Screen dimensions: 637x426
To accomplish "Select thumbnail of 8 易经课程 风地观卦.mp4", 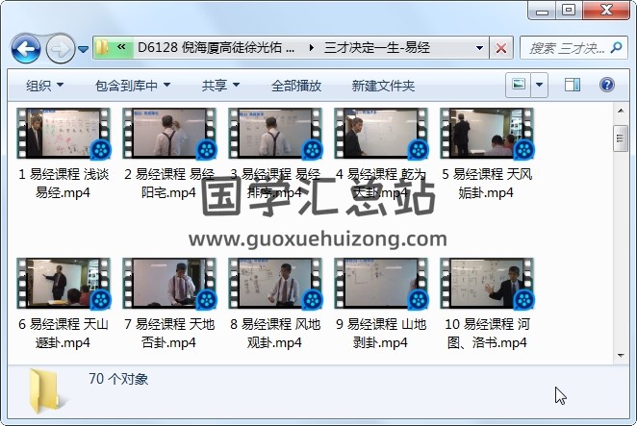I will 275,283.
